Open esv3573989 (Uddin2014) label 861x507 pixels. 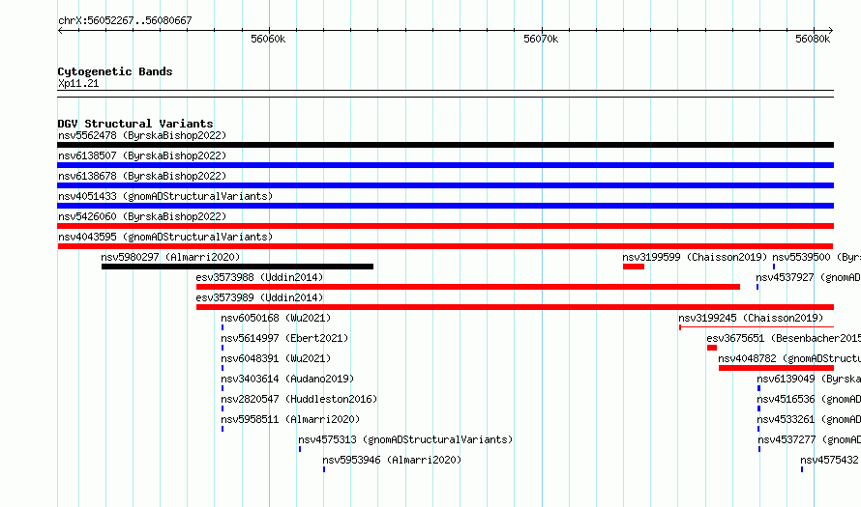pyautogui.click(x=259, y=297)
